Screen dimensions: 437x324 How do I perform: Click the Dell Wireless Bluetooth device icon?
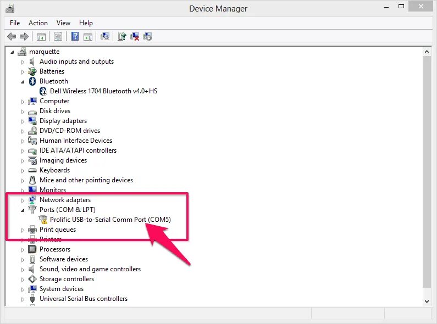tap(43, 91)
